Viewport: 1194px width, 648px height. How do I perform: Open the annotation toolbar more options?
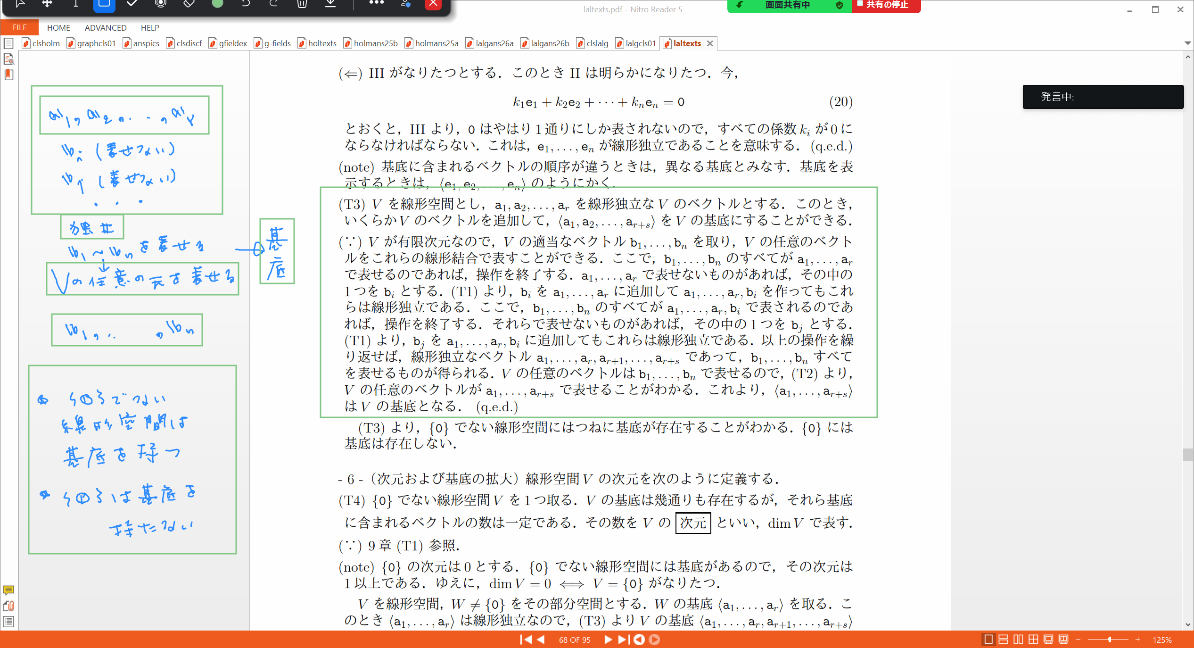376,3
